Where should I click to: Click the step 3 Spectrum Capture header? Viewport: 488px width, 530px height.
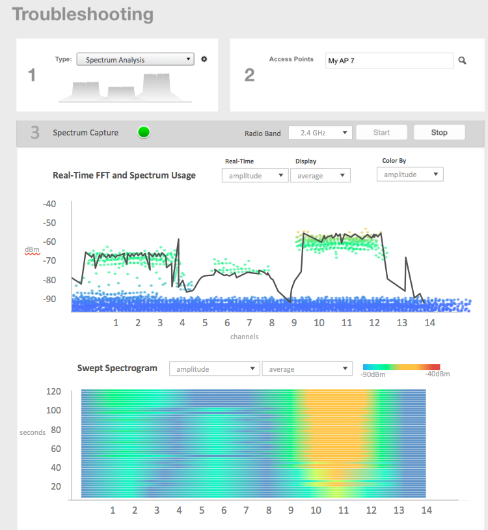86,133
